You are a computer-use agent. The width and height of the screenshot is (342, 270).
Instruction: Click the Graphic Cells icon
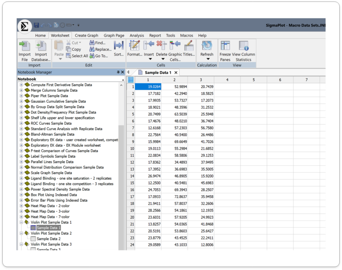point(175,46)
